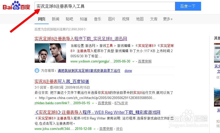The width and height of the screenshot is (220, 133).
Task: Expand the arrow after 2005-06-30
Action: [x=133, y=61]
